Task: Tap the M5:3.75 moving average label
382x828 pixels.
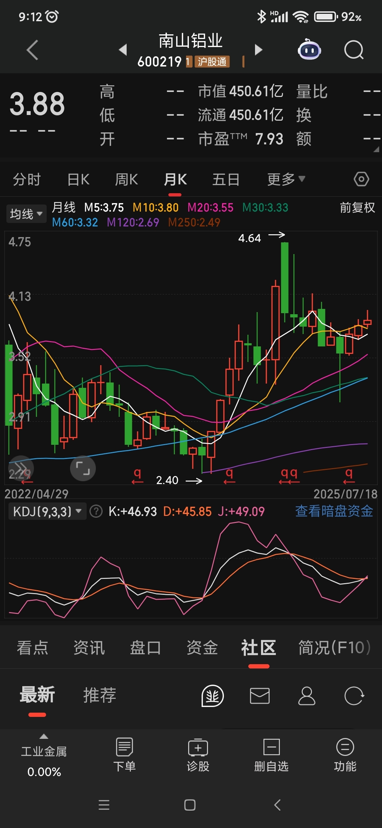Action: pos(104,207)
